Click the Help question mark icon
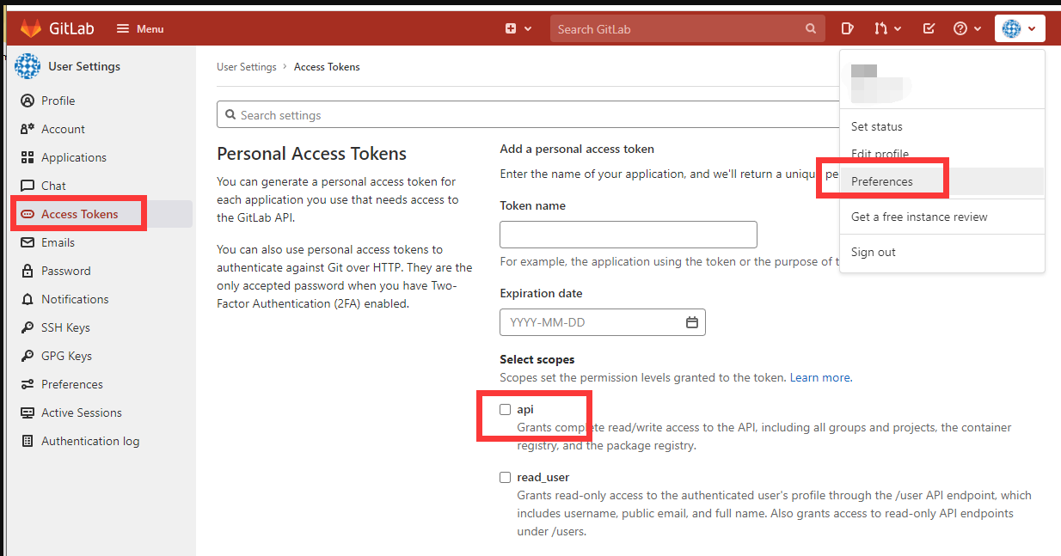The image size is (1061, 556). click(x=960, y=28)
